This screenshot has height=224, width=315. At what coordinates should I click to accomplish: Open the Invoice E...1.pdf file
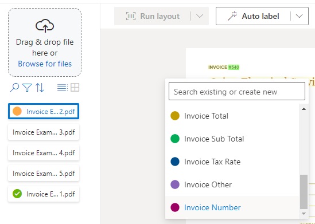(x=44, y=194)
